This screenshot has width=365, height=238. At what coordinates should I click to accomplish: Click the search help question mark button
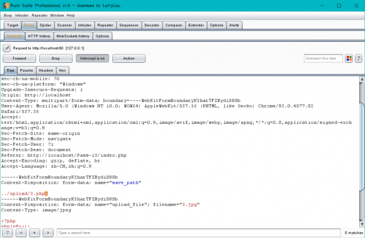8,233
